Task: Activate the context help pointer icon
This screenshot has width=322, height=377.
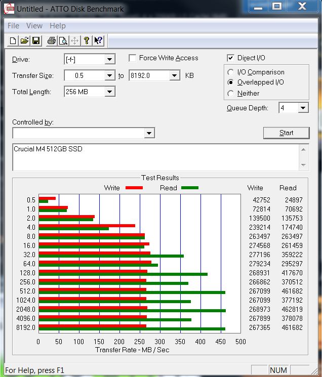Action: click(x=98, y=41)
